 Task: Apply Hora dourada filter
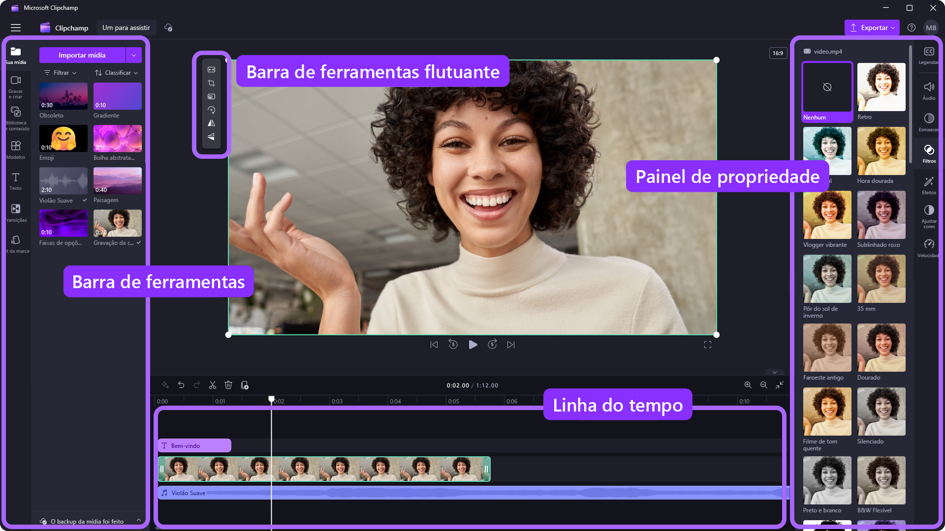881,151
